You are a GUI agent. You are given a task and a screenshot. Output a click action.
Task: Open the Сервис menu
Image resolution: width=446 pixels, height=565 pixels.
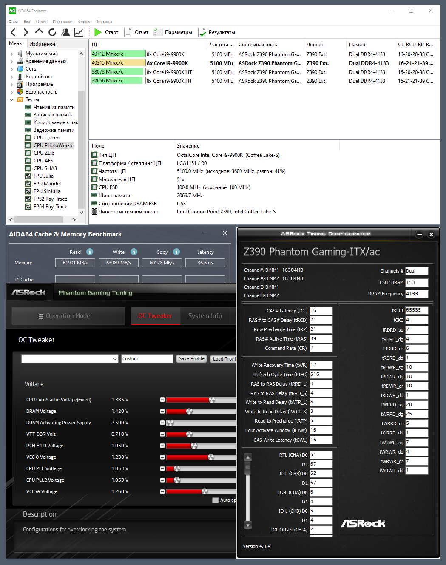85,22
